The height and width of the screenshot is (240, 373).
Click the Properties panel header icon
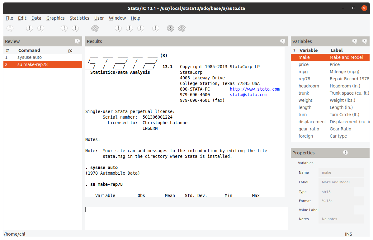[345, 153]
